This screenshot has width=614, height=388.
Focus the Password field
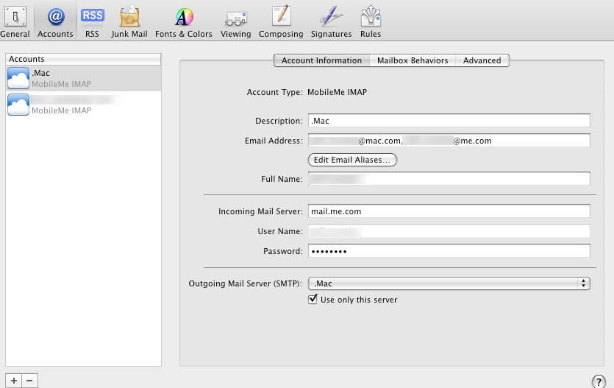click(x=449, y=251)
